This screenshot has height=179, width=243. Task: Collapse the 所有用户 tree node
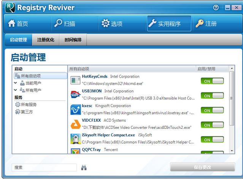click(15, 90)
